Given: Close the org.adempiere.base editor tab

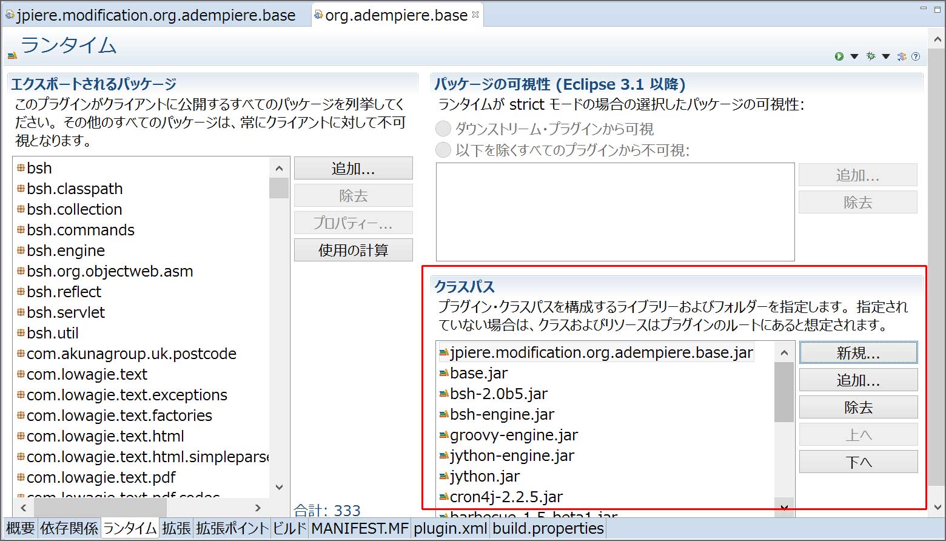Looking at the screenshot, I should click(x=475, y=15).
